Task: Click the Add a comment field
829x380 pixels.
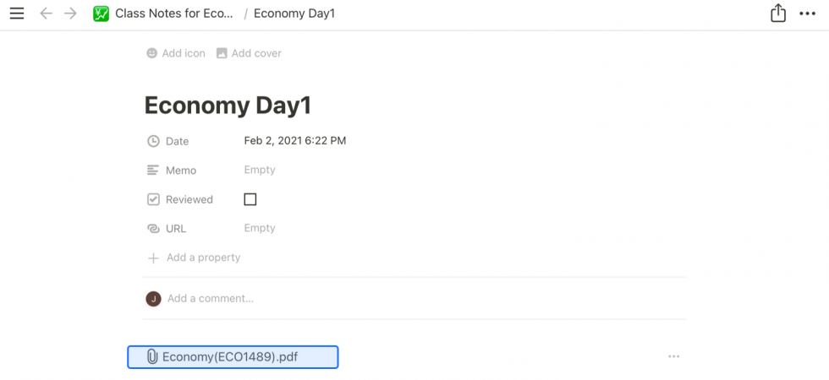Action: [x=211, y=298]
